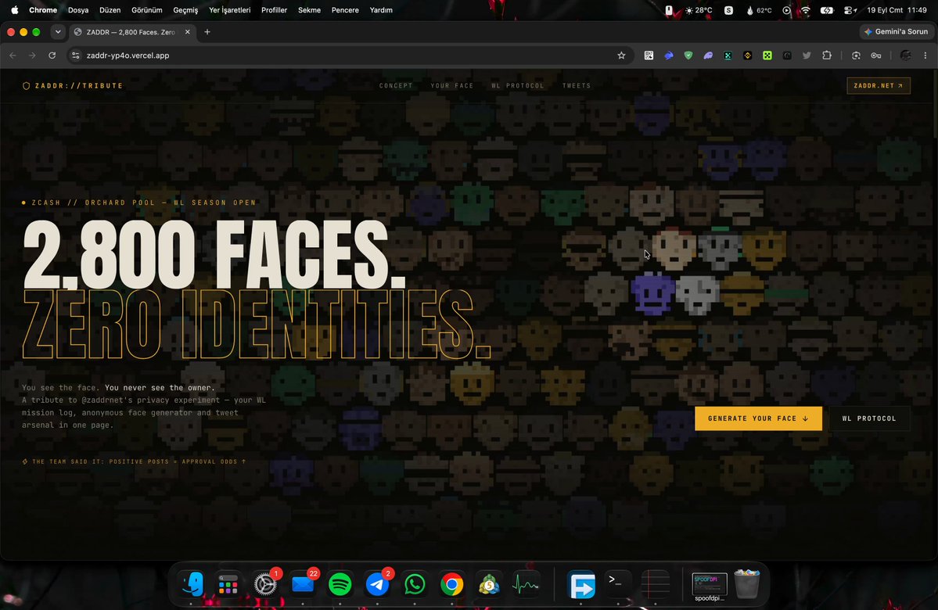Open the Yer İşaretleri menu
This screenshot has height=610, width=938.
coord(230,10)
